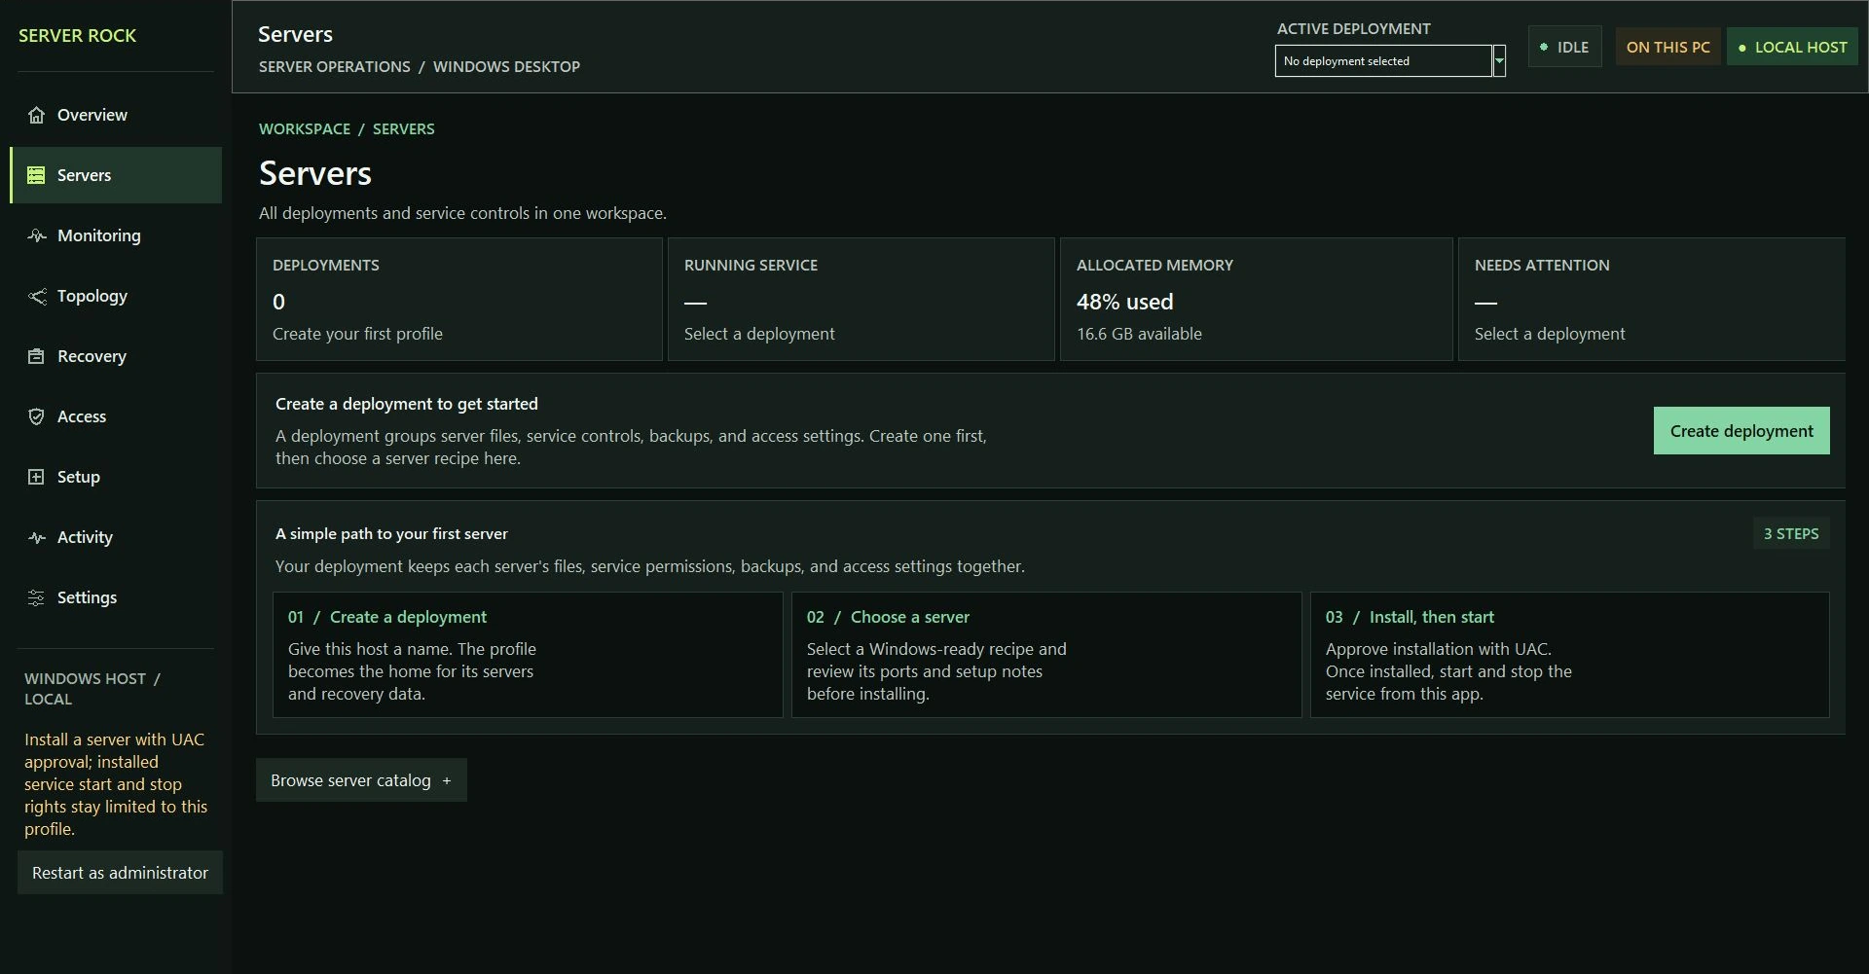Click the Deployments summary card
1869x974 pixels.
point(459,300)
